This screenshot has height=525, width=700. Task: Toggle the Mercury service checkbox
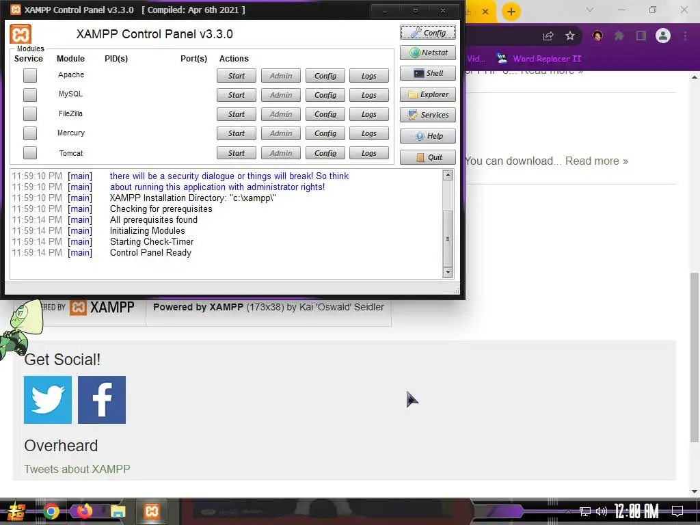30,133
